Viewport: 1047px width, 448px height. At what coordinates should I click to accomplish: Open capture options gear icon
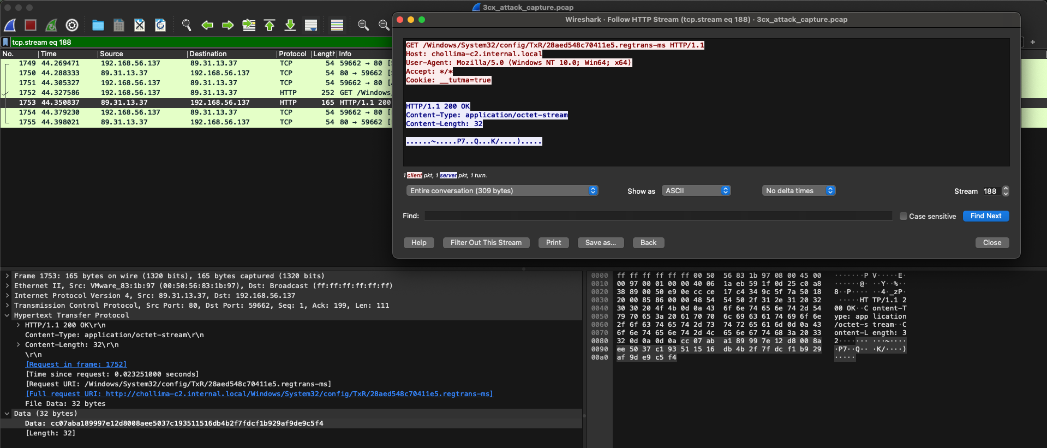(x=72, y=25)
